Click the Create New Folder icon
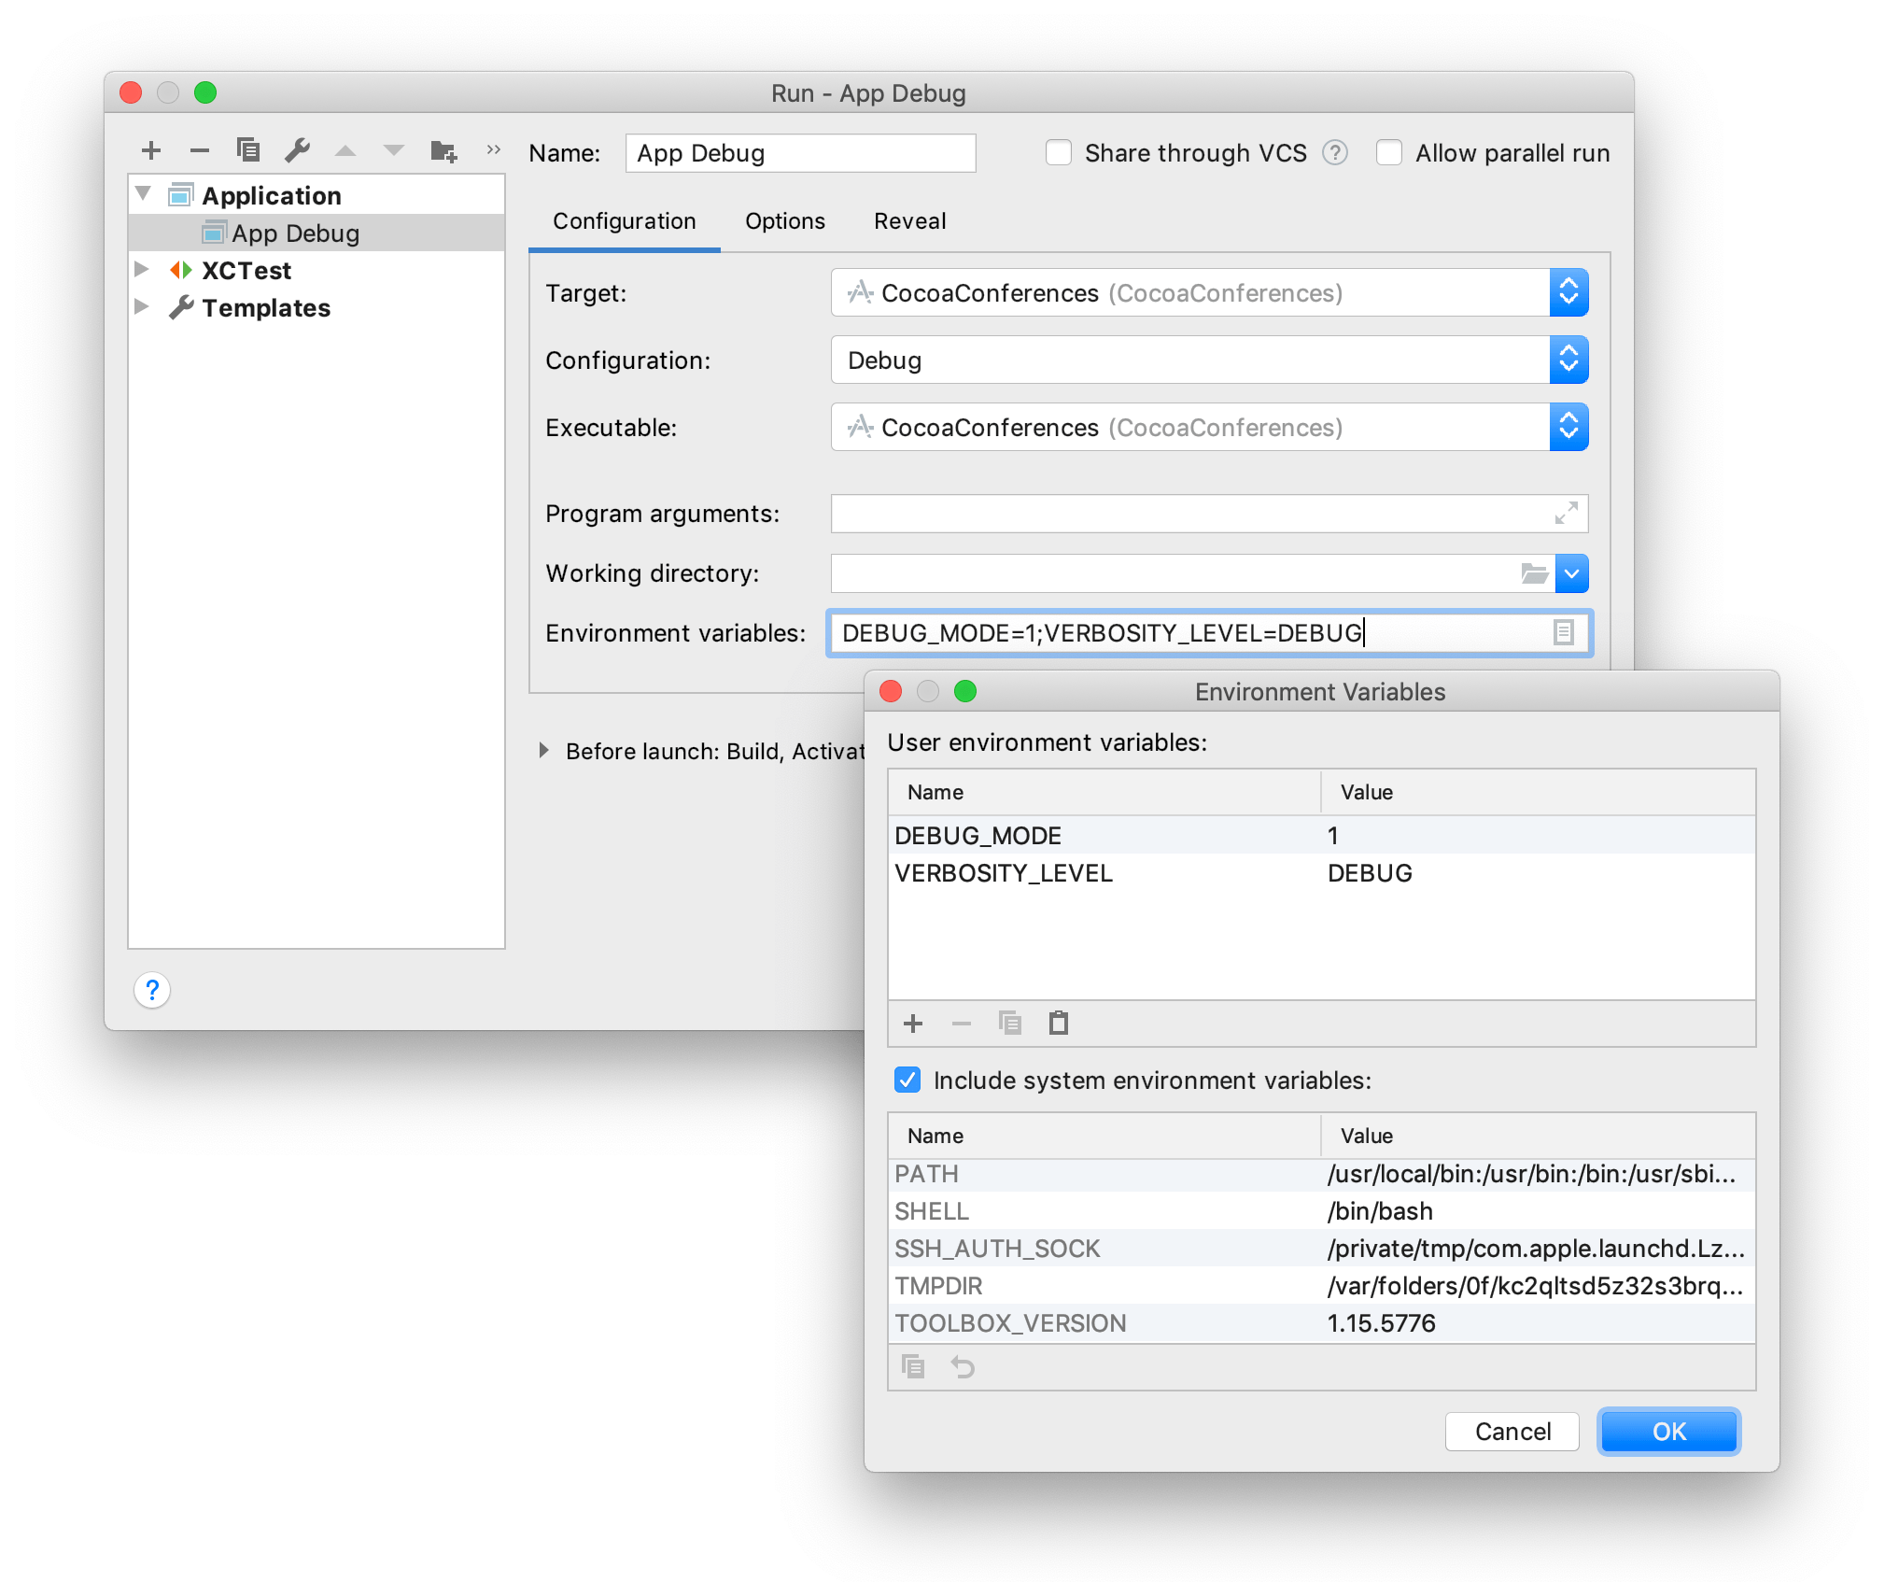Screen dimensions: 1899x1582 point(443,149)
